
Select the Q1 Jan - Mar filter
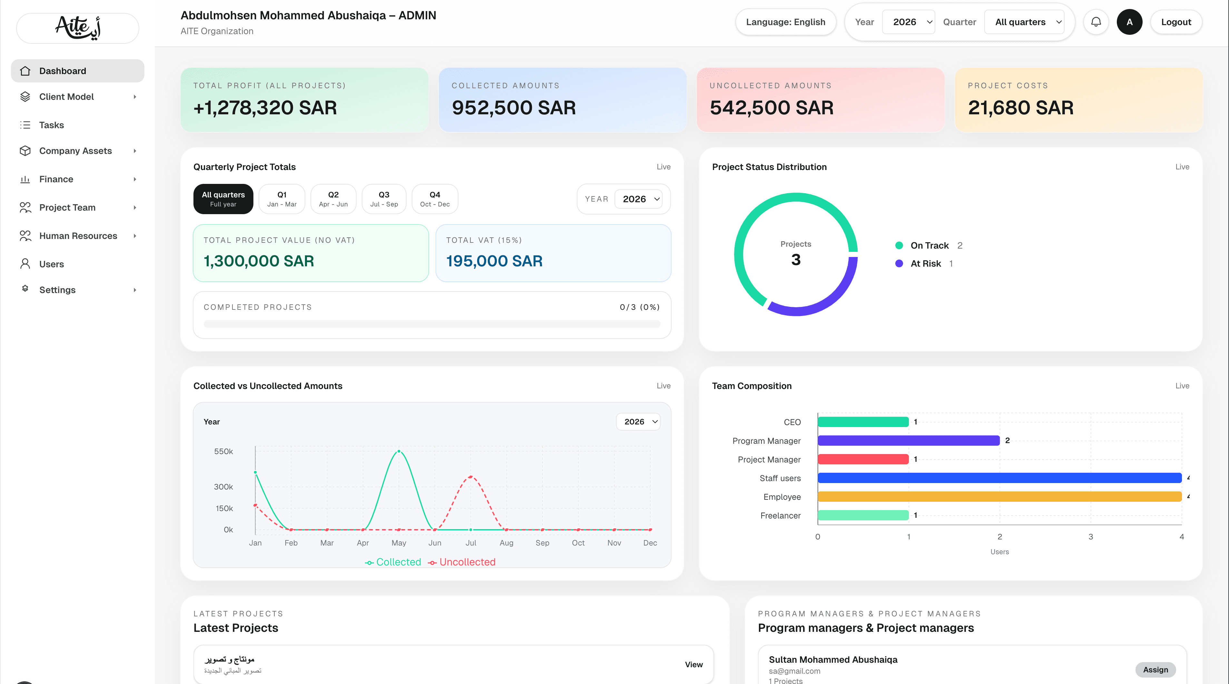(x=281, y=199)
